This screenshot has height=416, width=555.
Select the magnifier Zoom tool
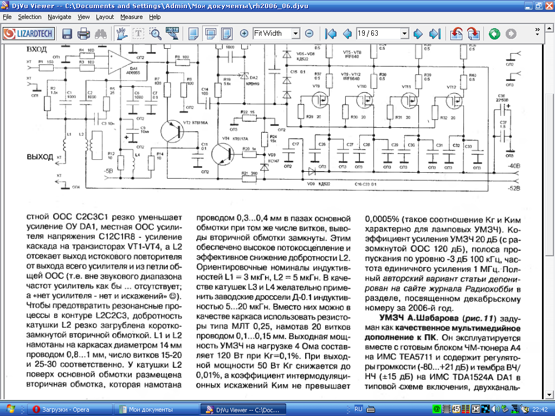(156, 34)
